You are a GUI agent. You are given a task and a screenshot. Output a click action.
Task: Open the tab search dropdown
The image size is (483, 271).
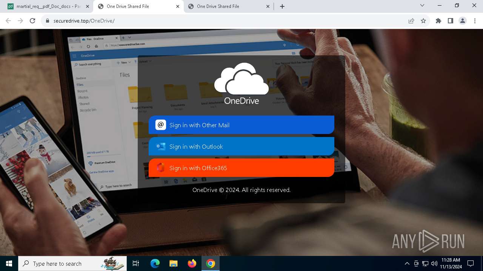click(422, 6)
